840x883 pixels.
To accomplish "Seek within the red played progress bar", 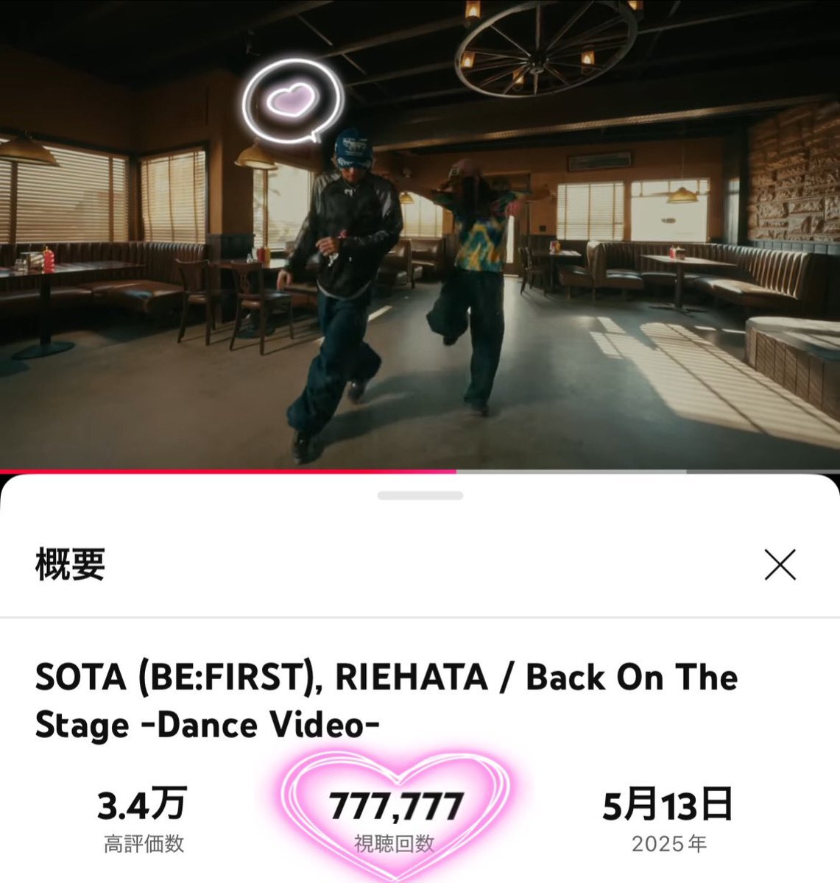I will point(228,472).
